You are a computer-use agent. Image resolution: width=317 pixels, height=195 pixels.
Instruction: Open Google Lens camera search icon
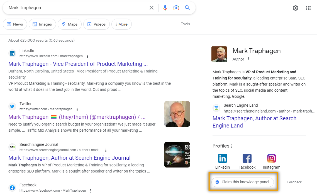pos(176,8)
